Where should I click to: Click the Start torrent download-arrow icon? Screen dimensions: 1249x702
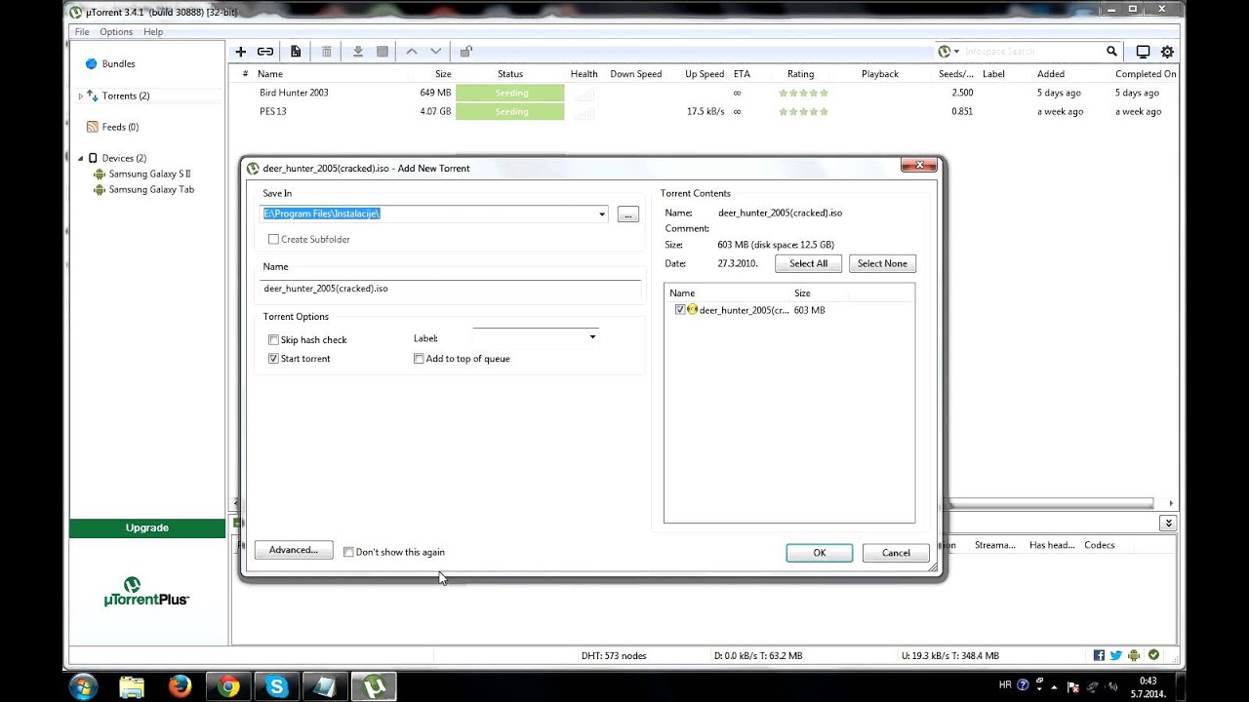tap(358, 52)
